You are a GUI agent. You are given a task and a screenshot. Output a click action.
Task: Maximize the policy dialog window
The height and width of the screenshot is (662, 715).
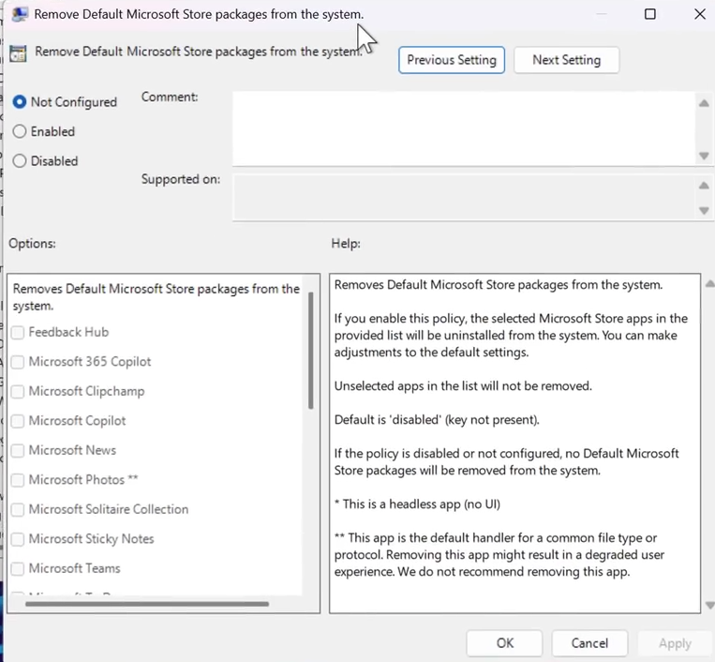point(649,14)
